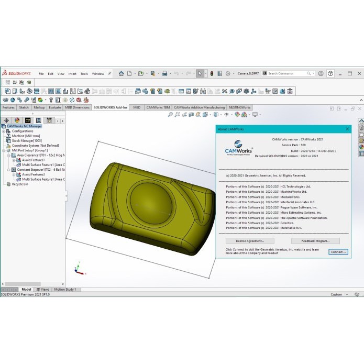Click the first icon in CAMWorks toolbar row
364x364 pixels.
tap(8, 91)
